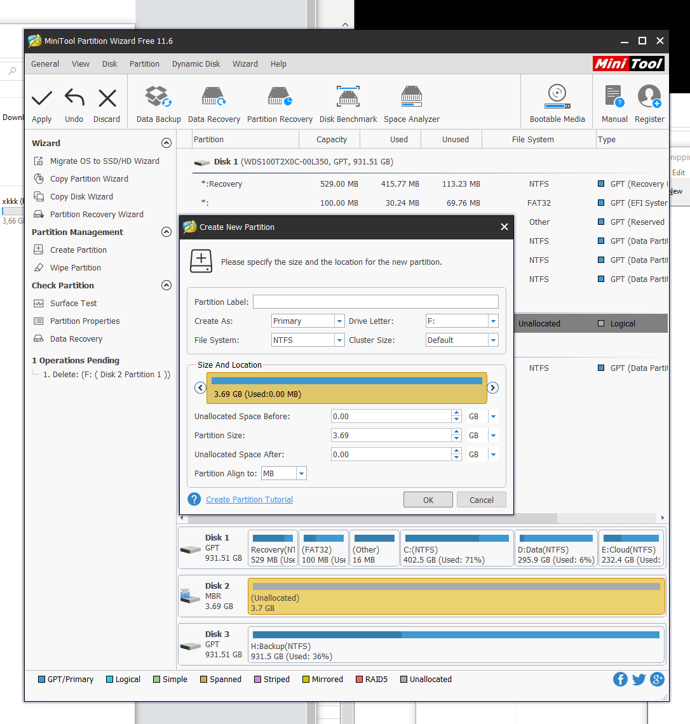Image resolution: width=690 pixels, height=724 pixels.
Task: Change the Partition Size unit dropdown
Action: point(493,436)
